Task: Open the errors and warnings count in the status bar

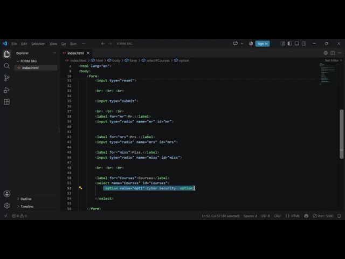Action: click(x=19, y=216)
